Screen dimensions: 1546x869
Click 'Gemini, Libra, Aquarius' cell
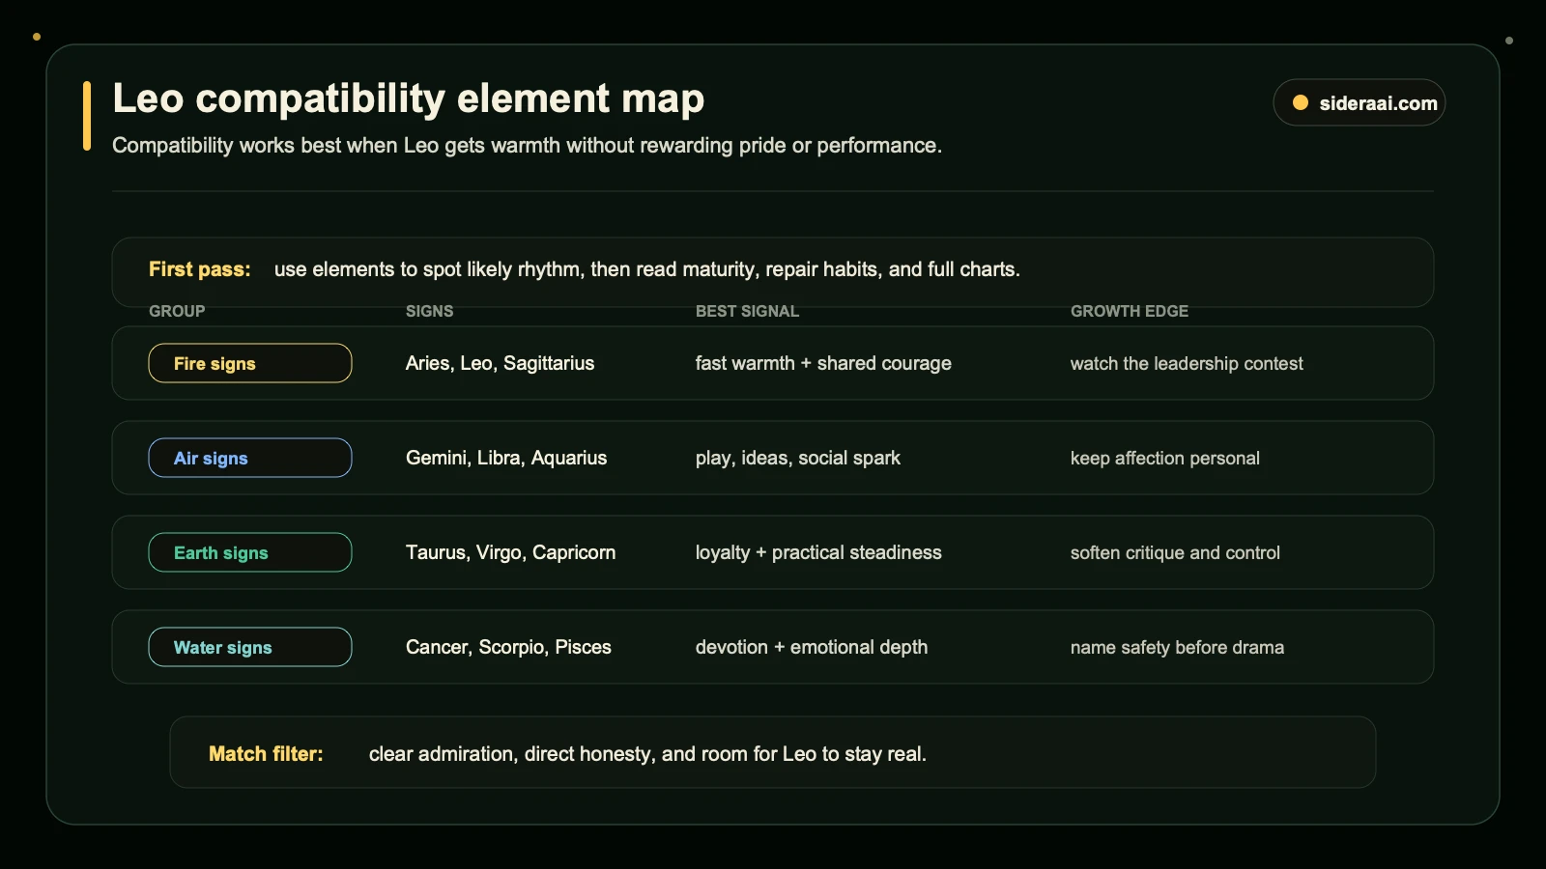506,458
